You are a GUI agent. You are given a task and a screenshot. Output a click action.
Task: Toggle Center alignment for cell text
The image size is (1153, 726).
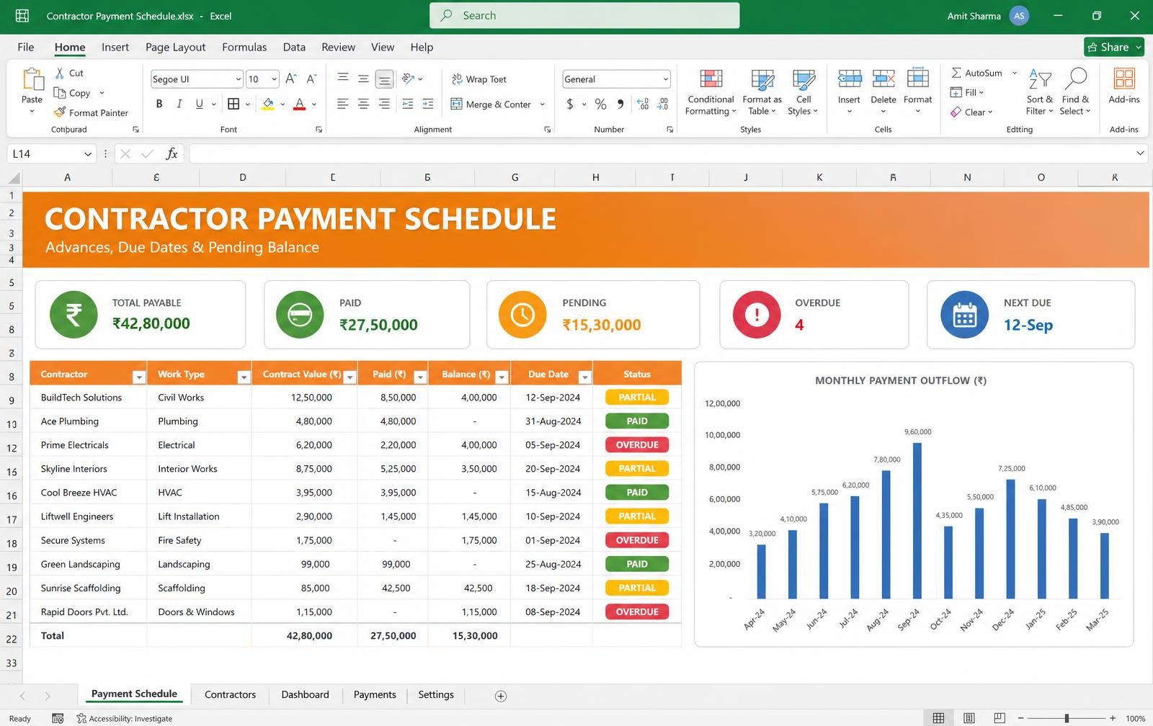364,104
